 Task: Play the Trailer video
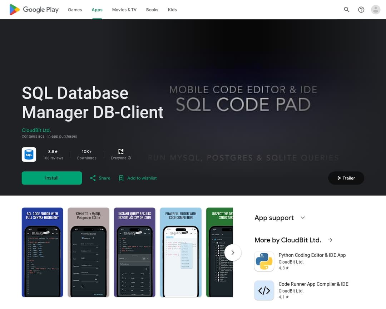(346, 178)
